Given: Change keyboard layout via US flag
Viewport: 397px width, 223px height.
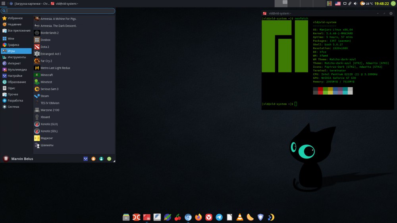Looking at the screenshot, I should [x=338, y=4].
